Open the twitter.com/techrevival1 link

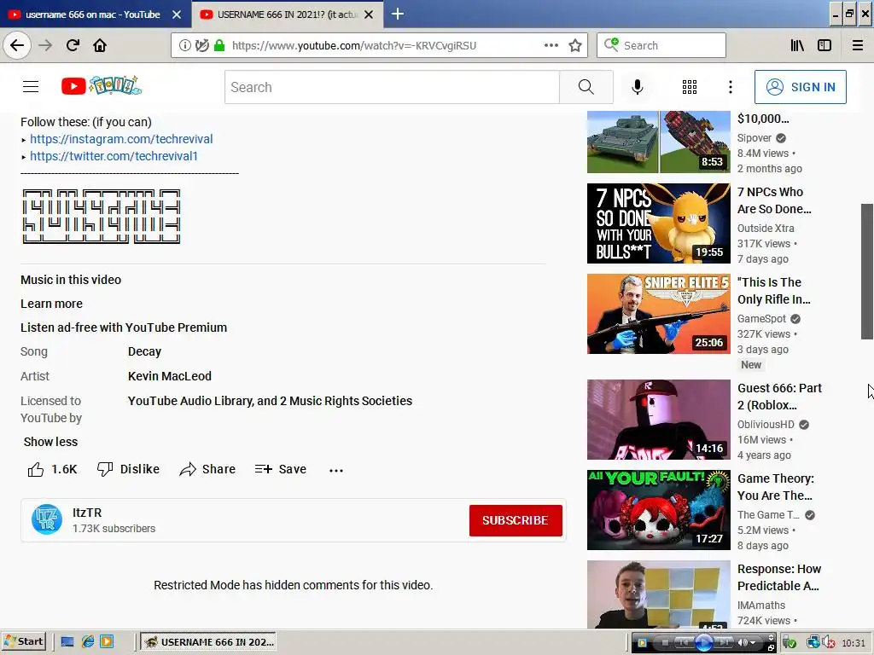pos(114,157)
